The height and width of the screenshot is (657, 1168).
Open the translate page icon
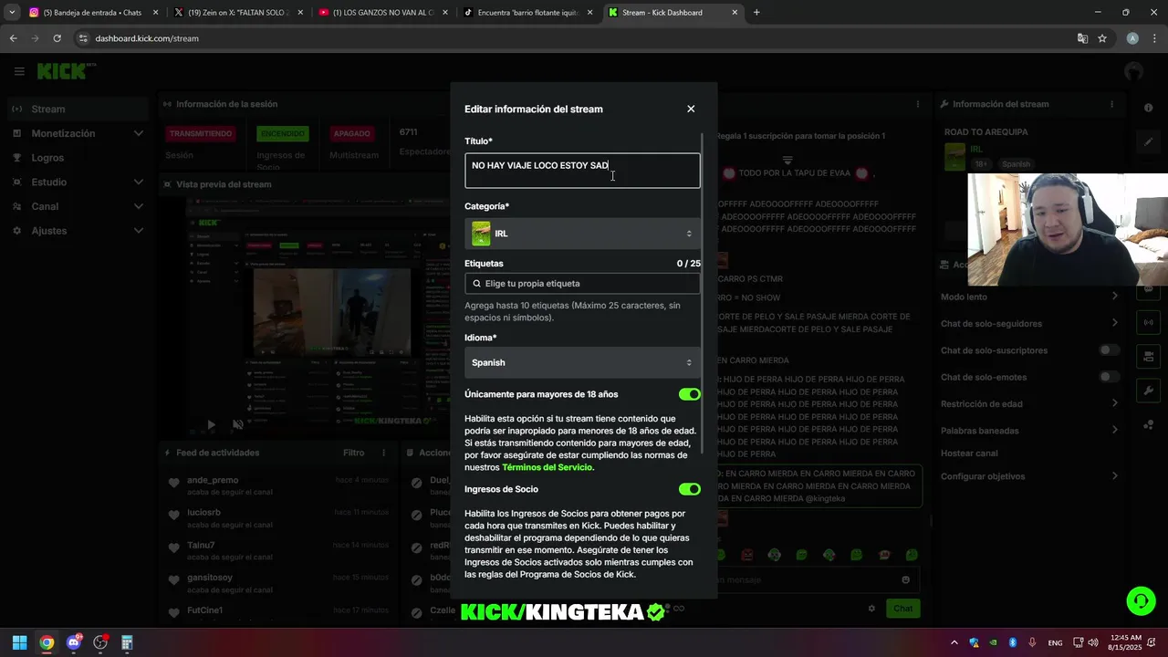1082,38
